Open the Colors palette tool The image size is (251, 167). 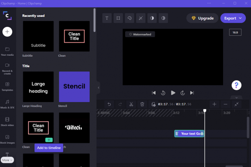click(x=130, y=18)
